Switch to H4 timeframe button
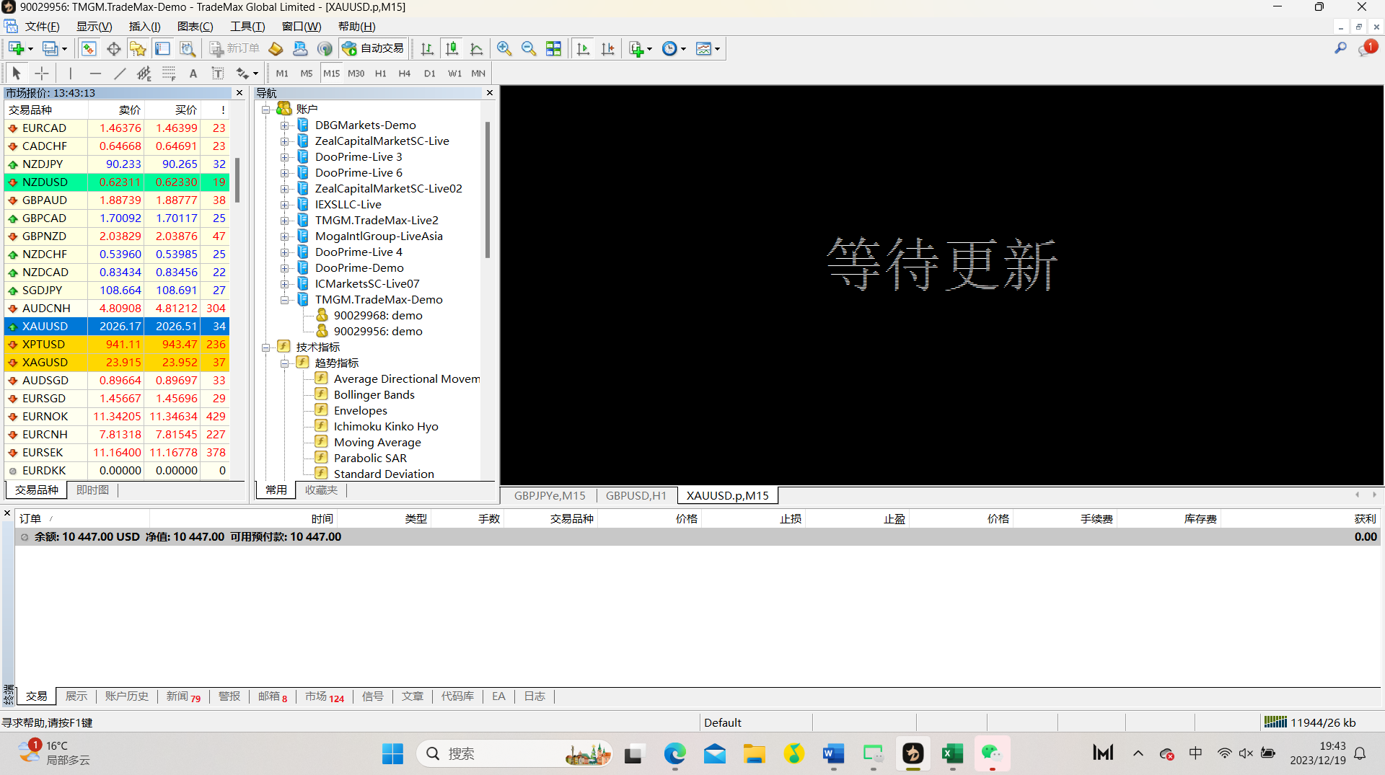 point(405,73)
